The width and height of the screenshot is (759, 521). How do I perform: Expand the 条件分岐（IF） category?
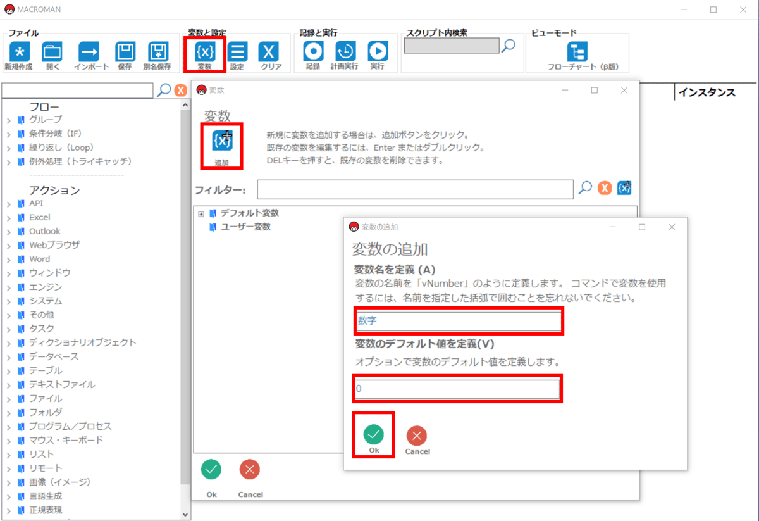coord(9,134)
